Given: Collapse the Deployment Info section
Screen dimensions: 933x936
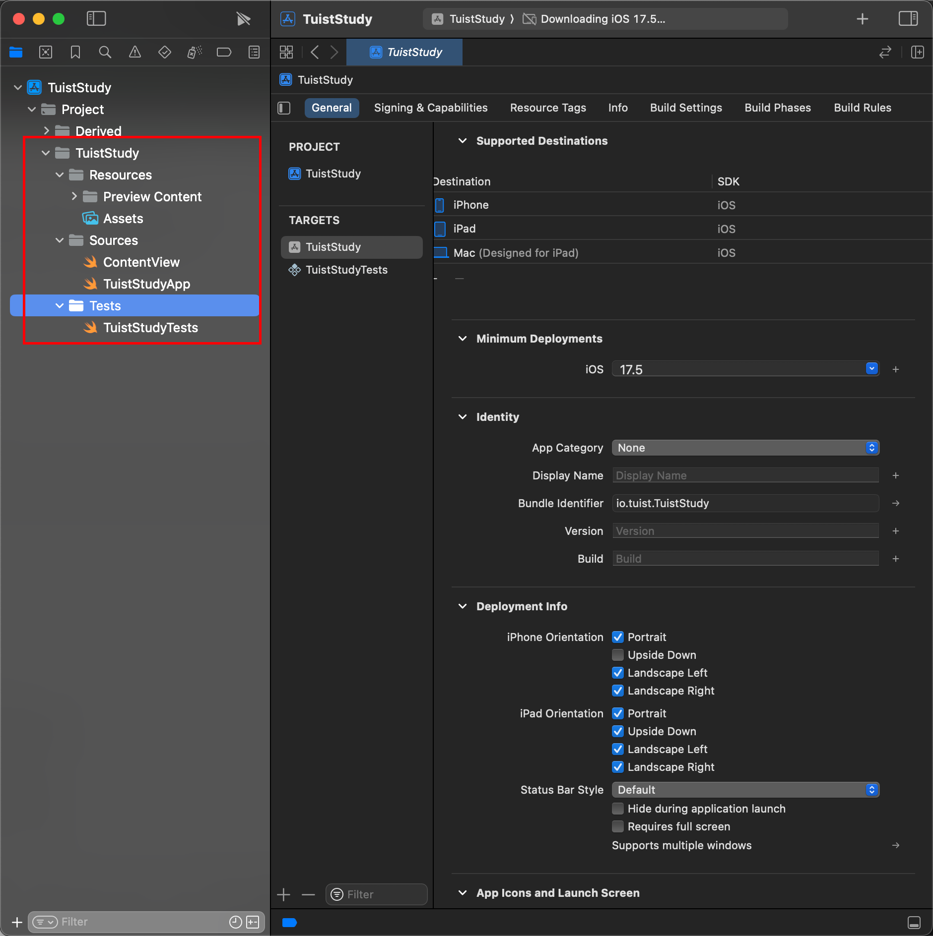Looking at the screenshot, I should point(463,606).
